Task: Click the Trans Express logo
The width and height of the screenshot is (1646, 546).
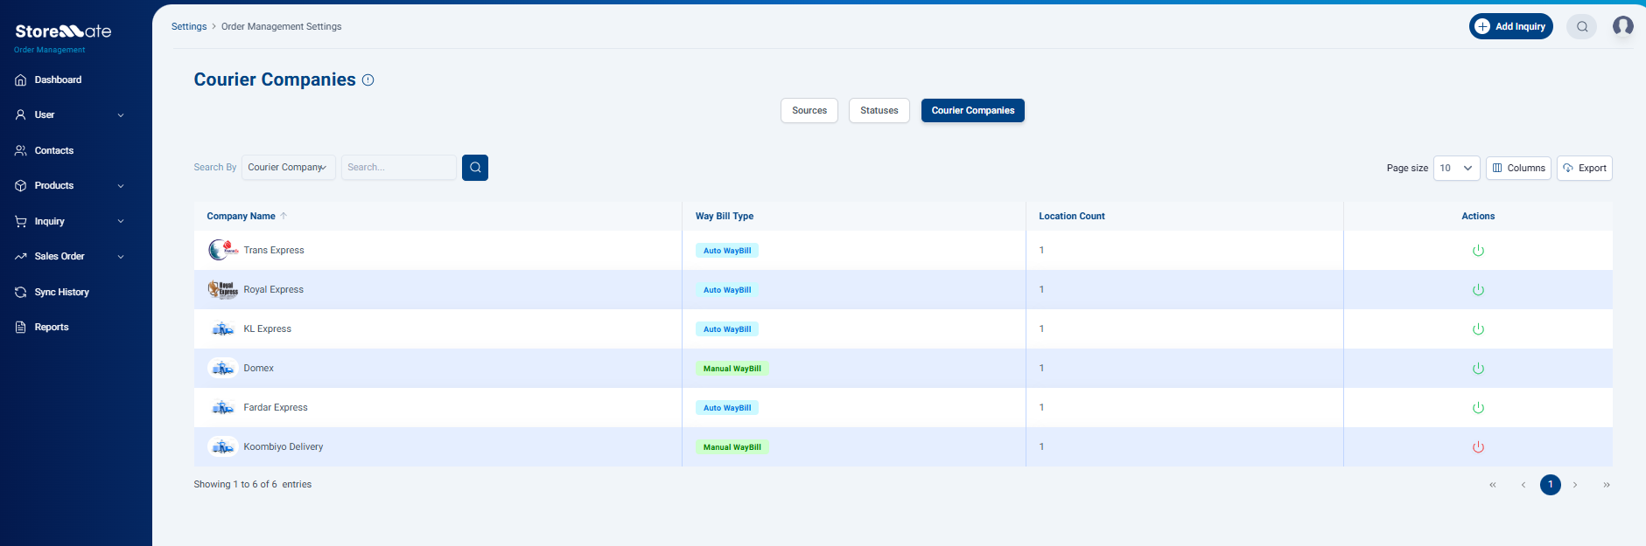Action: (223, 251)
